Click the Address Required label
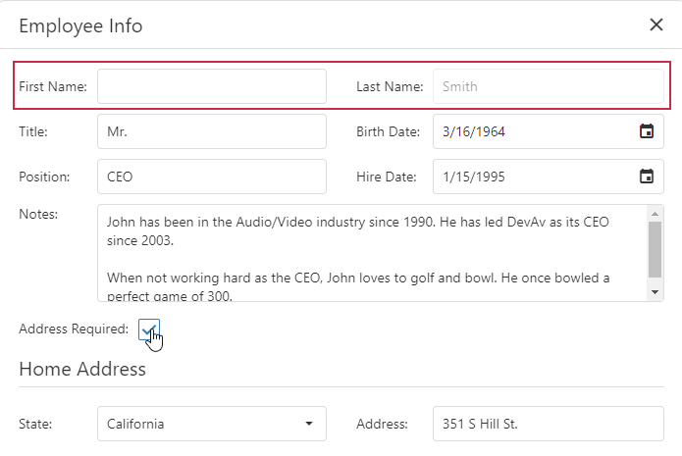 74,329
